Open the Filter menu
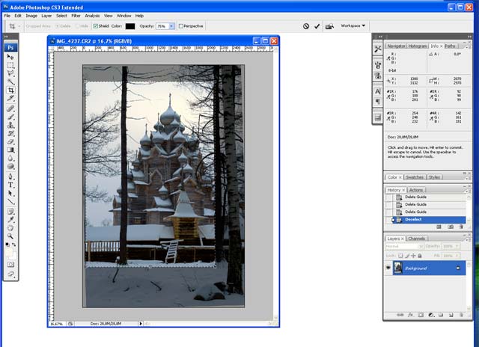The width and height of the screenshot is (479, 347). [76, 15]
